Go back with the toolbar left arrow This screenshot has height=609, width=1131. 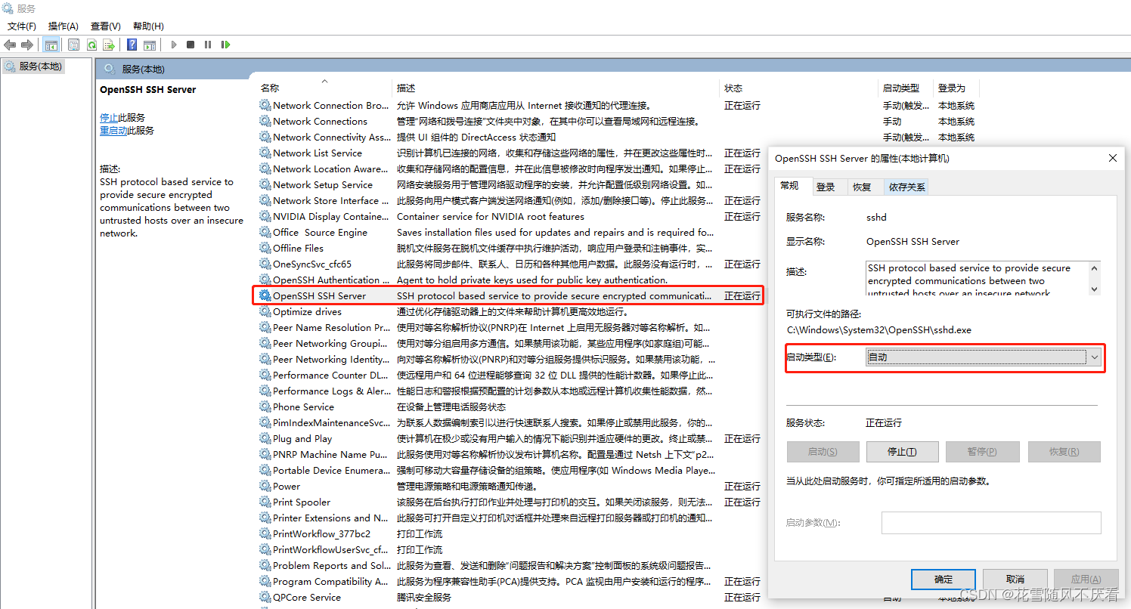coord(10,45)
